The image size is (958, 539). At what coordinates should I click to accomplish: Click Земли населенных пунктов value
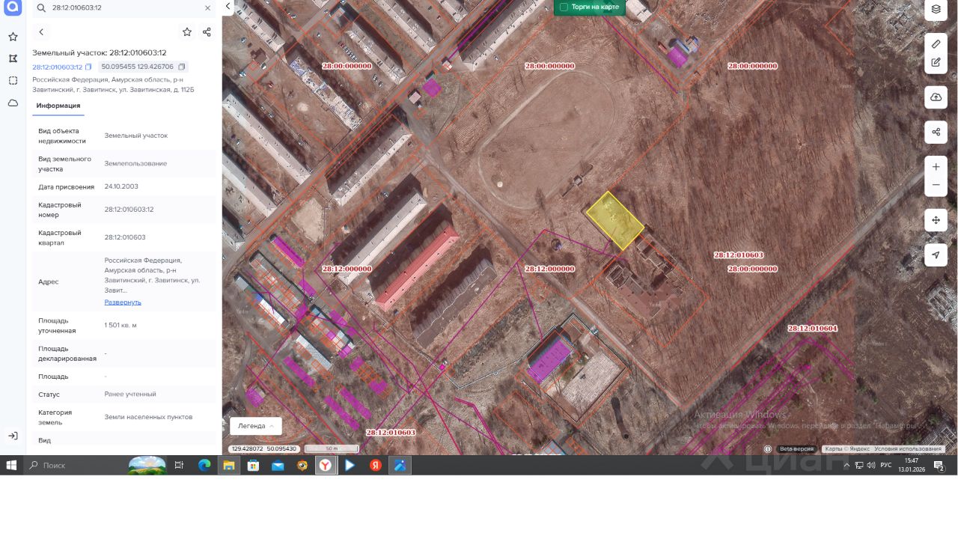[148, 417]
